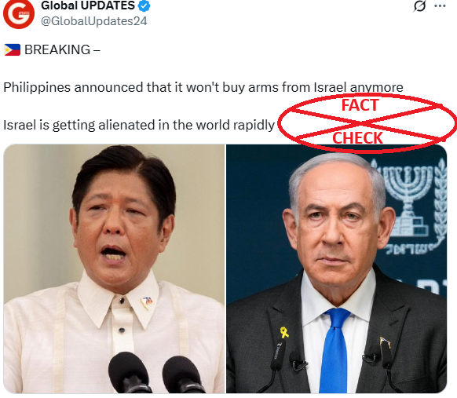
Task: Click the blue necktie in right photo
Action: (335, 349)
